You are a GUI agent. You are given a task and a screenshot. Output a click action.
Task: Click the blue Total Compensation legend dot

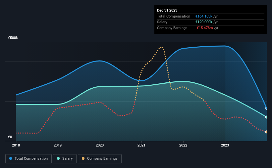pyautogui.click(x=11, y=158)
